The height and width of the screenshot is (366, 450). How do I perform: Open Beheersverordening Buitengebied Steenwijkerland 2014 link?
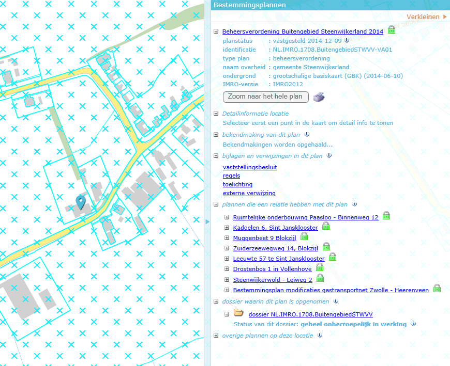point(303,31)
